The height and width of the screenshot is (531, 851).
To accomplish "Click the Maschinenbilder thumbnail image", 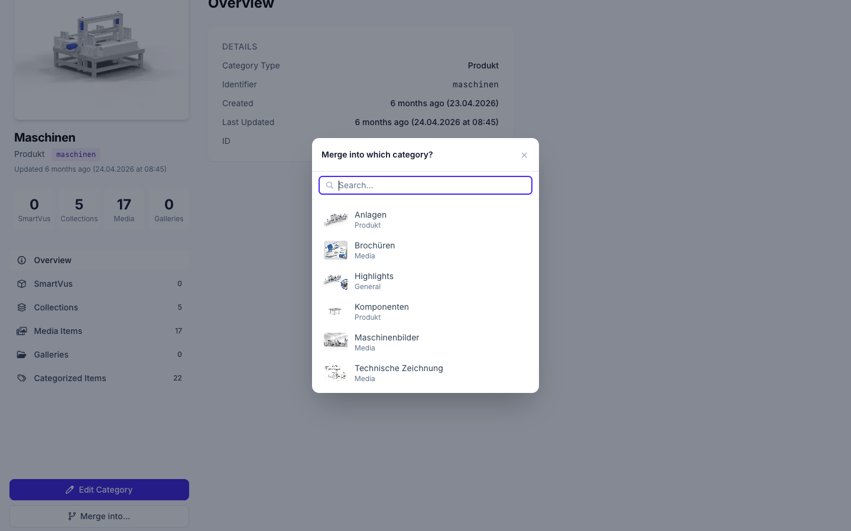I will click(336, 342).
